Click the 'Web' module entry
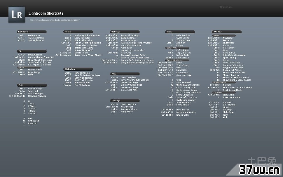This screenshot has width=283, height=177. pos(225,117)
